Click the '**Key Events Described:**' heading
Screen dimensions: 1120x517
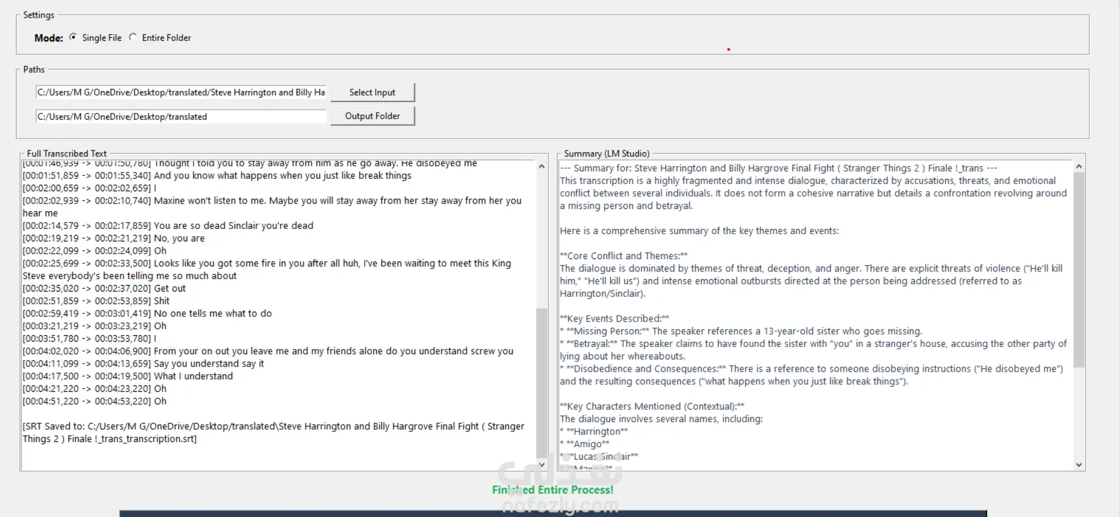pos(614,318)
